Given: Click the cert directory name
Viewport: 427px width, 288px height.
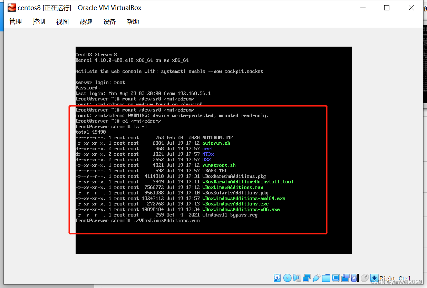Looking at the screenshot, I should (x=208, y=148).
